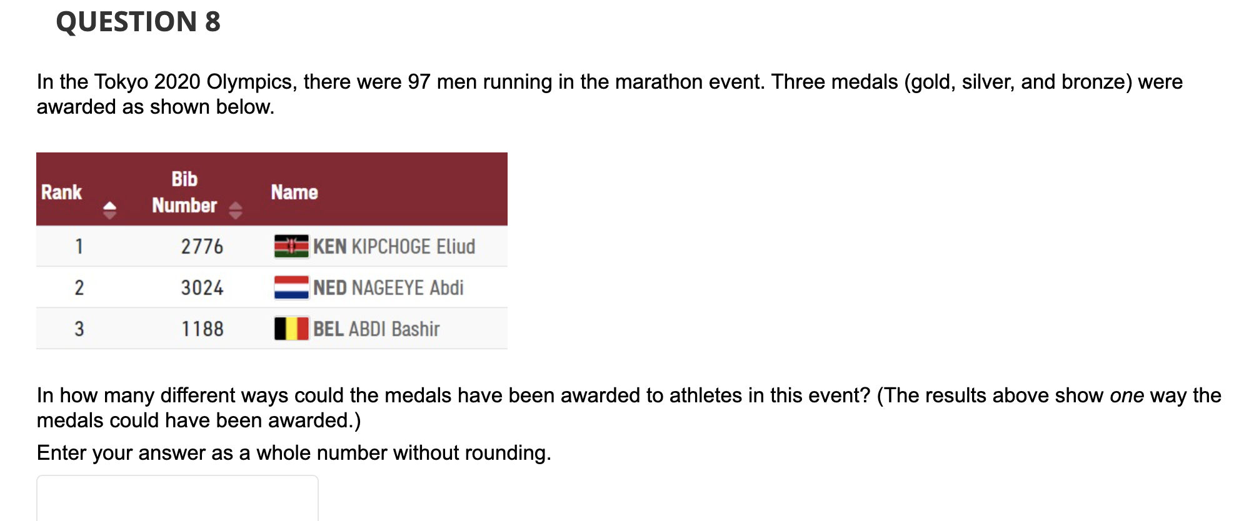Click the Kenya flag icon
The width and height of the screenshot is (1244, 521).
(291, 246)
